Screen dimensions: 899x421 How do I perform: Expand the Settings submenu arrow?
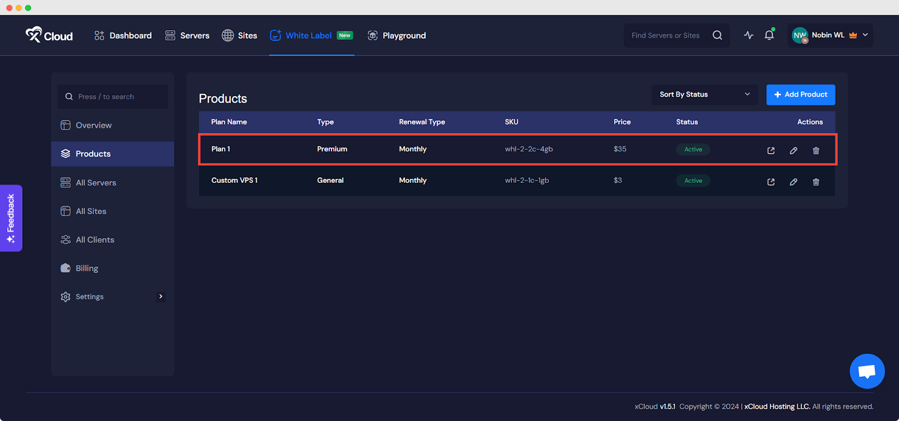click(x=161, y=297)
